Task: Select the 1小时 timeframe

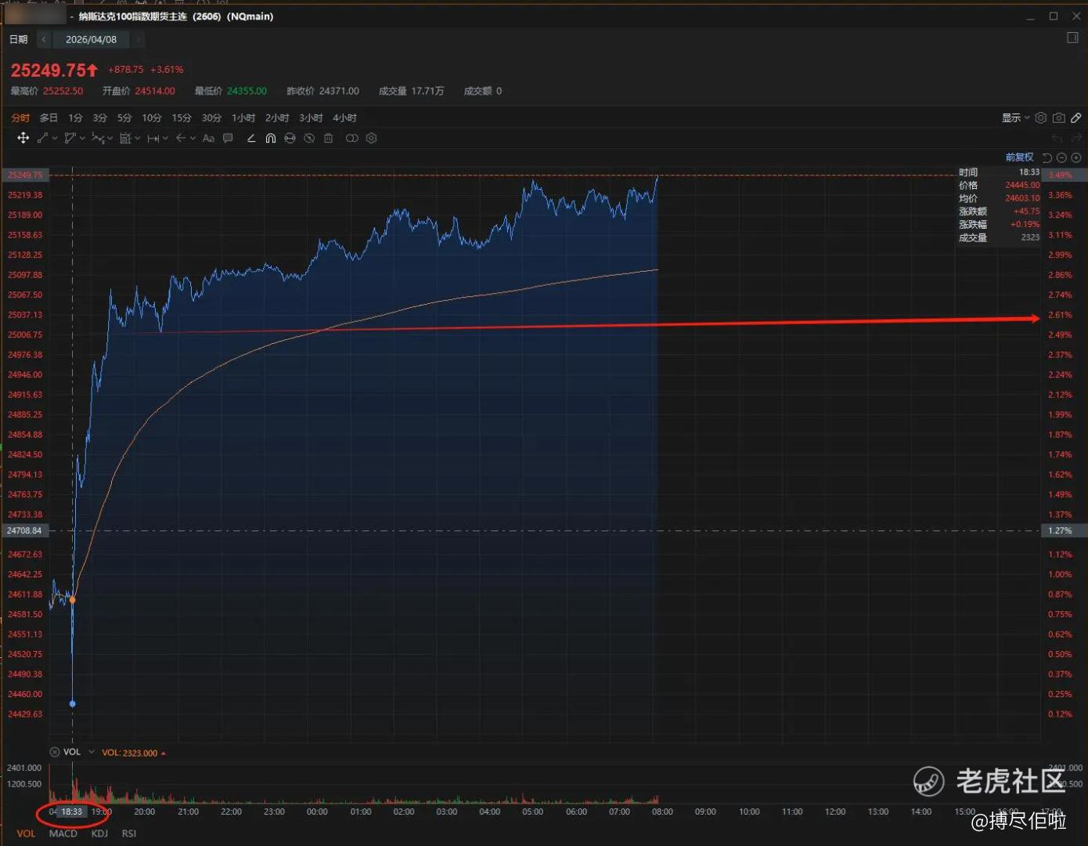Action: [x=243, y=117]
